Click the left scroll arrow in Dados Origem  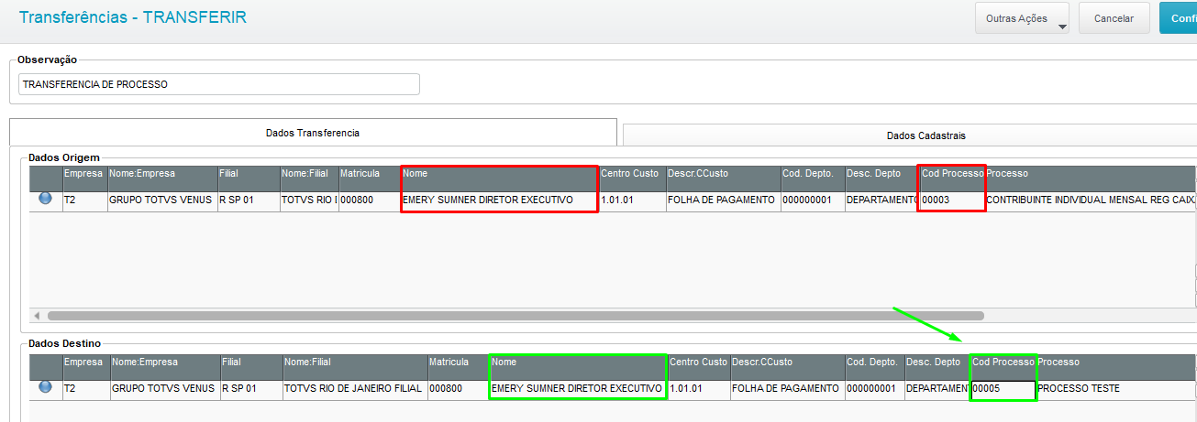tap(37, 316)
